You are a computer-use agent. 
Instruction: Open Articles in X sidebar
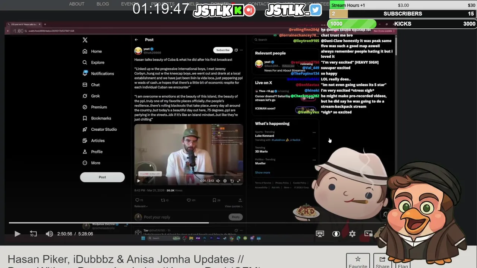pyautogui.click(x=94, y=141)
